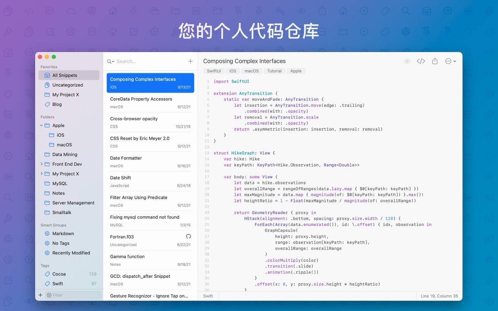Click the My Project X icon under Favorites
Screen dimensions: 498x311
(47, 95)
